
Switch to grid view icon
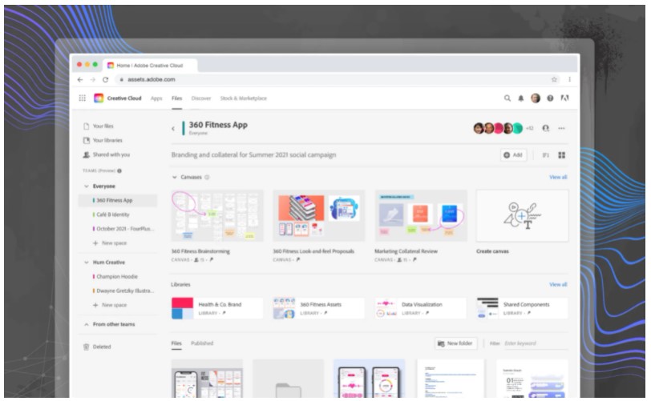562,155
